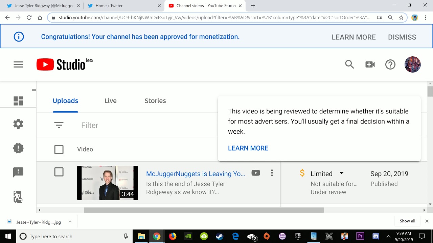This screenshot has width=433, height=243.
Task: Open GOG Galaxy from the taskbar
Action: (x=282, y=236)
